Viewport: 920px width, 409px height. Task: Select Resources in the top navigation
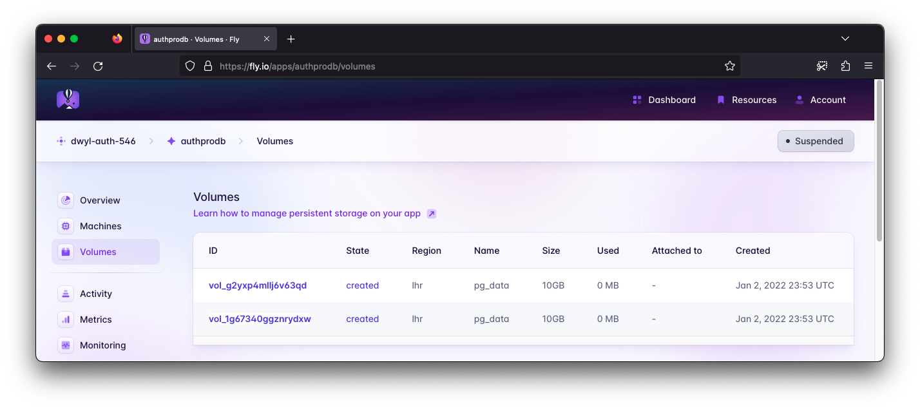tap(754, 99)
